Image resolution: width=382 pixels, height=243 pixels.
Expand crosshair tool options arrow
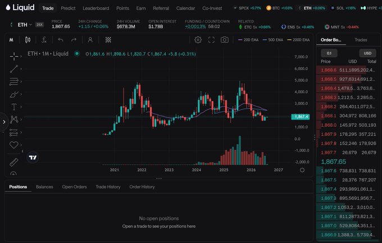click(21, 56)
